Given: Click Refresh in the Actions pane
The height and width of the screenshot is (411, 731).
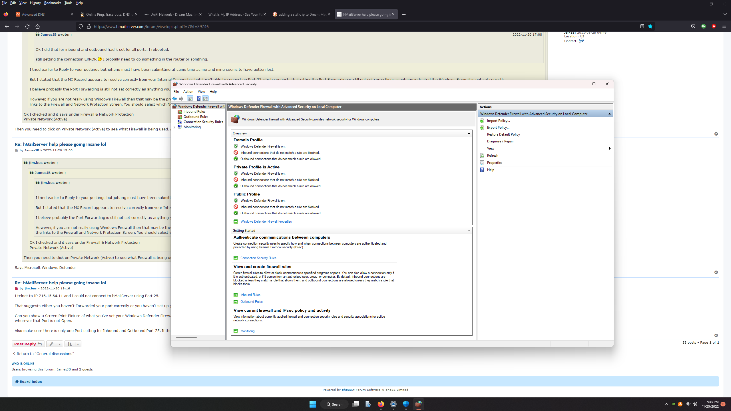Looking at the screenshot, I should [x=493, y=156].
